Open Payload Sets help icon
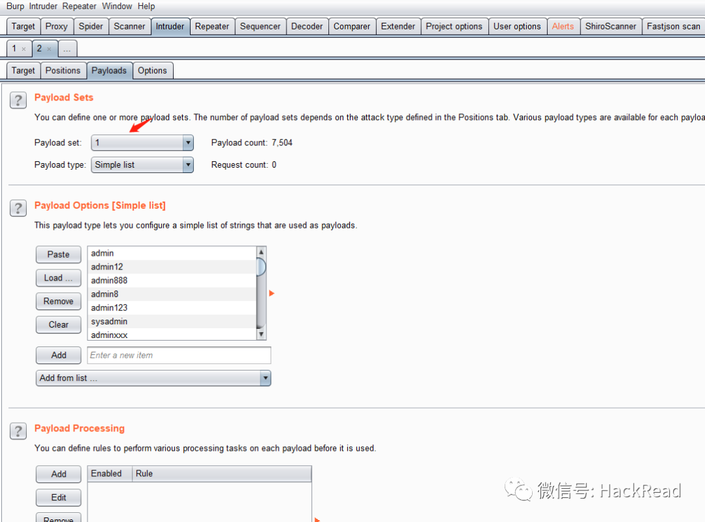Image resolution: width=705 pixels, height=522 pixels. [x=18, y=100]
